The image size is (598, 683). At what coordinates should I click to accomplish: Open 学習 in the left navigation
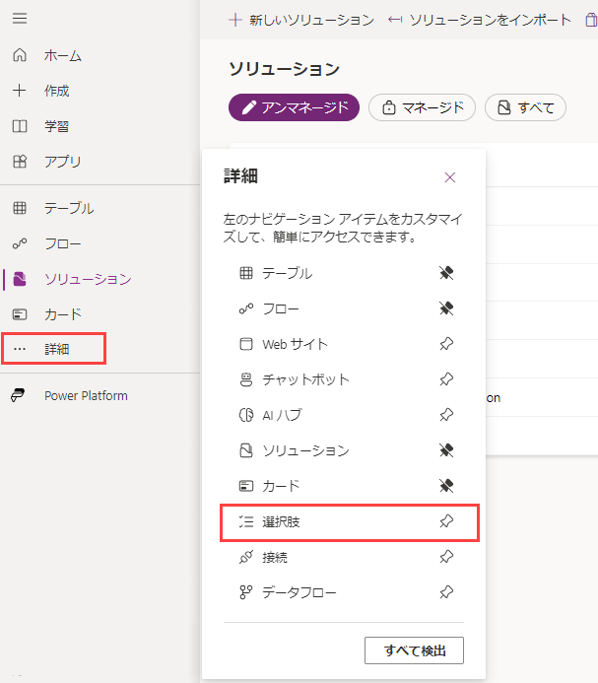click(56, 126)
